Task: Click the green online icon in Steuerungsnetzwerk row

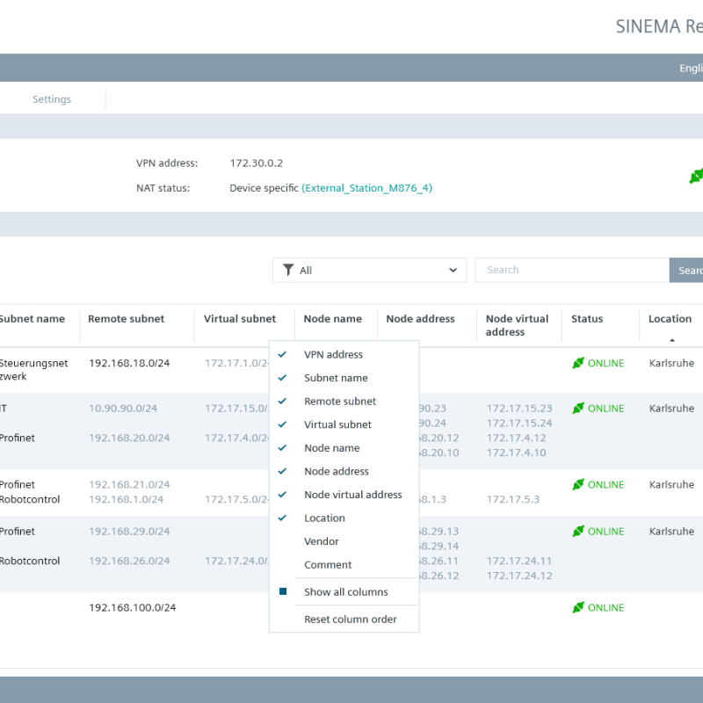Action: point(578,363)
